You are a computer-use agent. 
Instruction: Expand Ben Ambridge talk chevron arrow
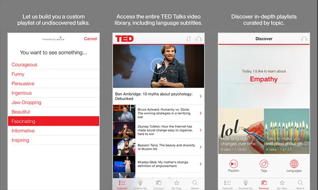tap(200, 96)
